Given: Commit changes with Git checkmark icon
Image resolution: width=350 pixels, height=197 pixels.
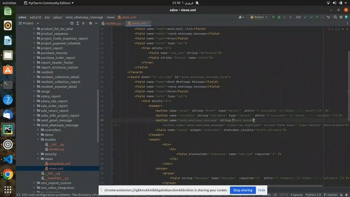Looking at the screenshot, I should (x=311, y=17).
